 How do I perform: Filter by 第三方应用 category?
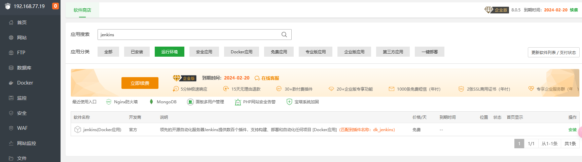(x=393, y=52)
